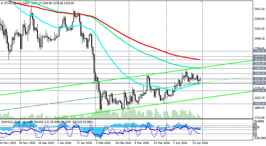The image size is (266, 146).
Task: Click the 2135.00 horizontal level label
Action: 260,91
